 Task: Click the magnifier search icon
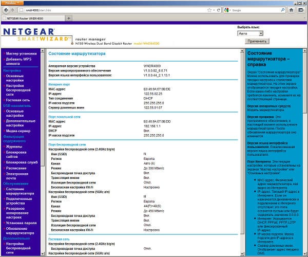point(283,10)
